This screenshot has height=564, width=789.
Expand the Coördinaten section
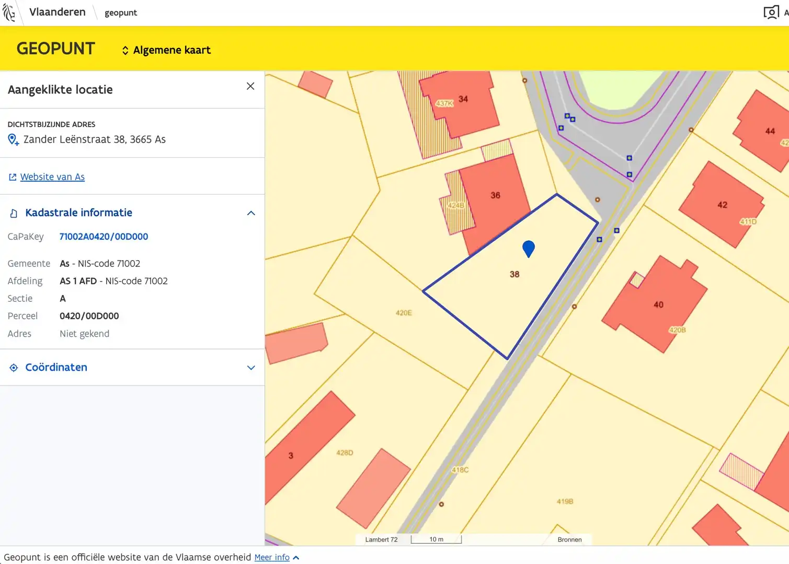(x=251, y=368)
